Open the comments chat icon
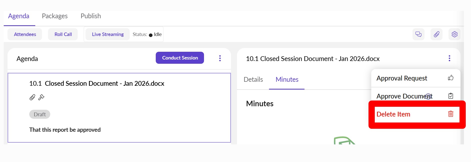Screen dimensions: 471x162 tap(418, 34)
